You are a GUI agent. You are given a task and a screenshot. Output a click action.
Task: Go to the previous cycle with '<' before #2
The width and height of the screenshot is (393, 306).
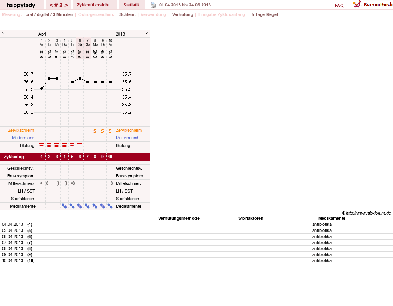point(51,5)
